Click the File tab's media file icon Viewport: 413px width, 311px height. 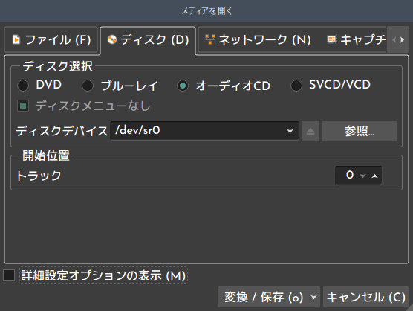point(16,39)
